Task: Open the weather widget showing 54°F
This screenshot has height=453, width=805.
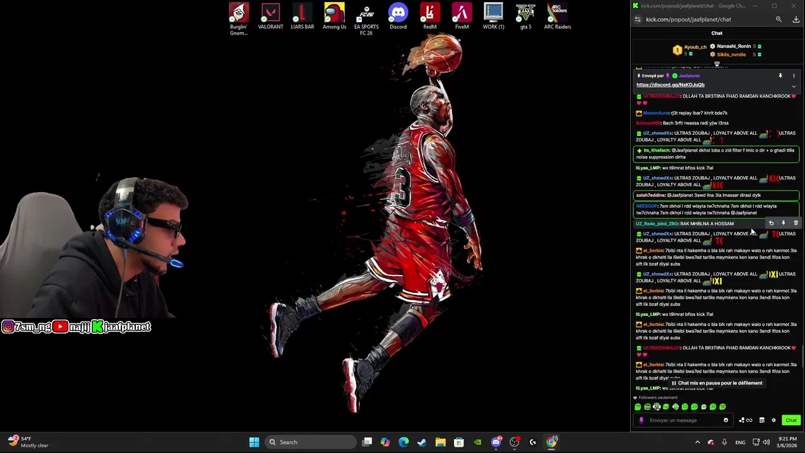Action: [x=28, y=442]
